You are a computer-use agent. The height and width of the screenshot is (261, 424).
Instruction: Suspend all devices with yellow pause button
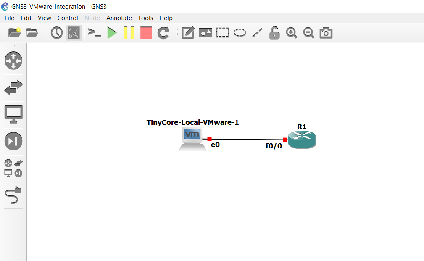(x=129, y=33)
